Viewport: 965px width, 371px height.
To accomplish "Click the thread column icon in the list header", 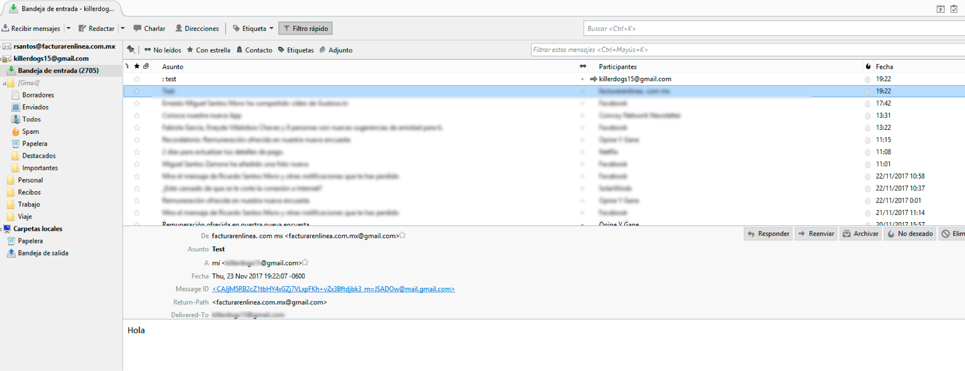I will (x=128, y=66).
